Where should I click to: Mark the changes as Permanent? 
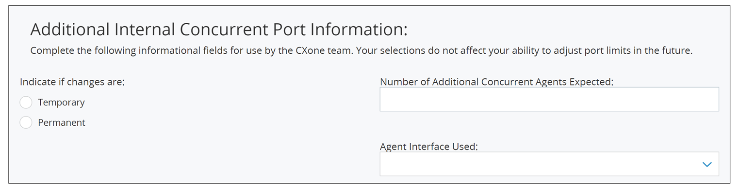[26, 123]
